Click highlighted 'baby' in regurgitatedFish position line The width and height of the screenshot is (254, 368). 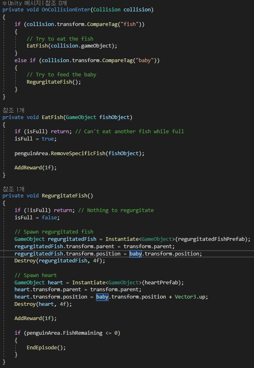pyautogui.click(x=136, y=254)
